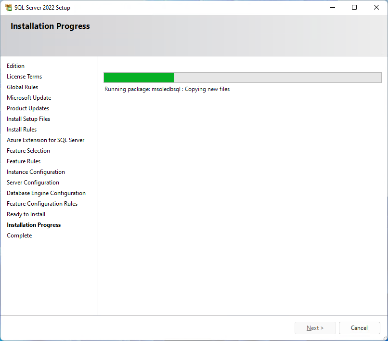Click the window resize grip corner
Screen dimensions: 388x341
tap(385, 338)
